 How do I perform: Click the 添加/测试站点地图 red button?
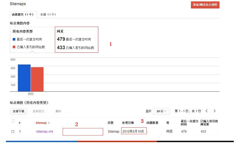(x=205, y=5)
